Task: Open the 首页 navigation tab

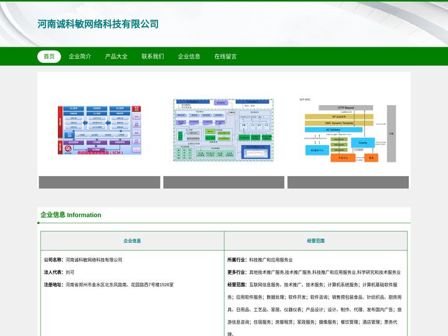Action: (x=49, y=57)
